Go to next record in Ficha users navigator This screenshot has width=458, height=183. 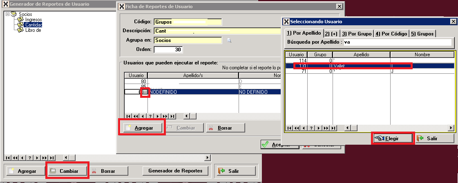158,116
